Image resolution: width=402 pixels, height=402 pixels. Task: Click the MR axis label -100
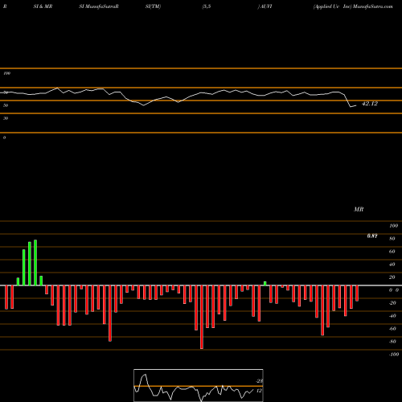coord(394,355)
